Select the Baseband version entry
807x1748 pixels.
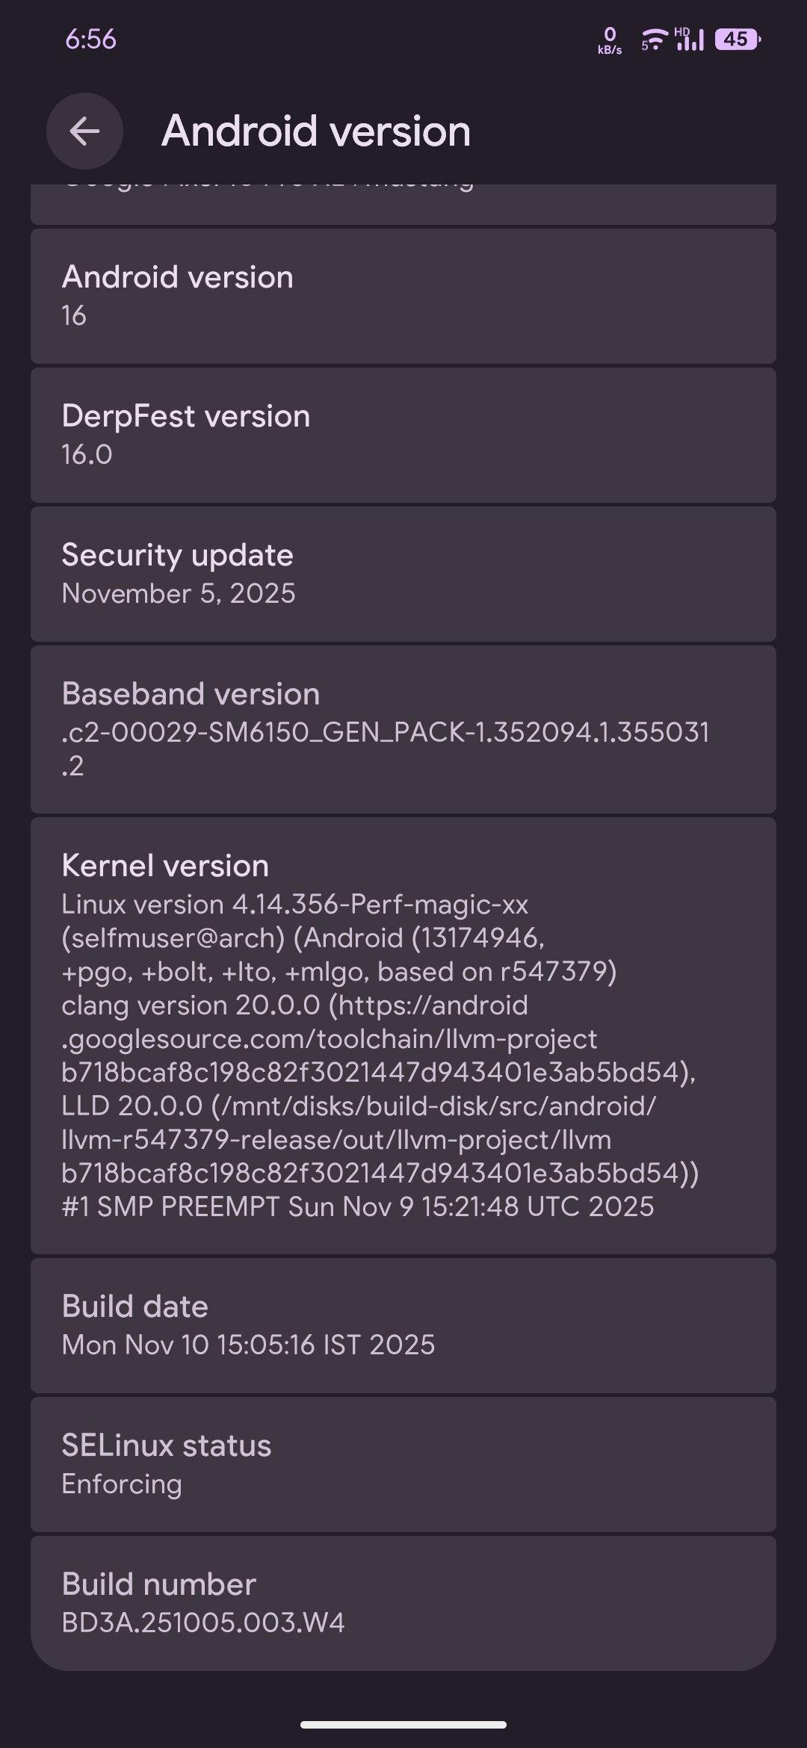click(x=403, y=729)
